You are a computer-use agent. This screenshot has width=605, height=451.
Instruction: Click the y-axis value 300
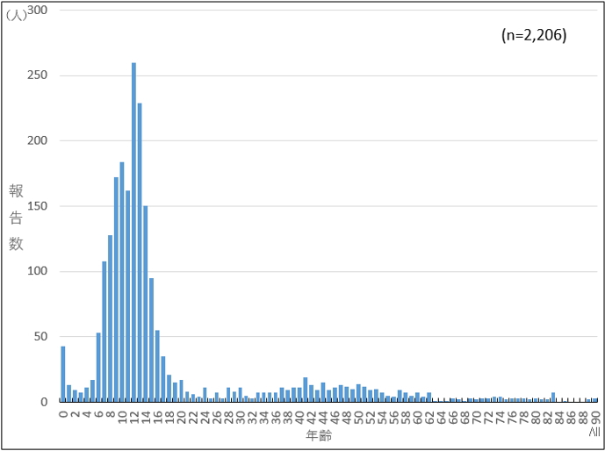point(38,11)
